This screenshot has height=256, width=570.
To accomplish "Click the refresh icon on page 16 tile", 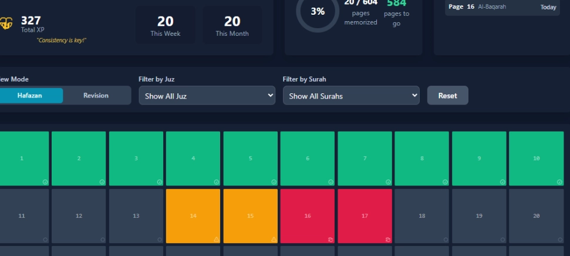I will click(331, 240).
